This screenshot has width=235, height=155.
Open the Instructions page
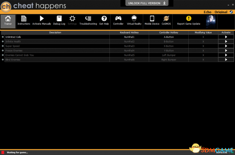(x=23, y=21)
